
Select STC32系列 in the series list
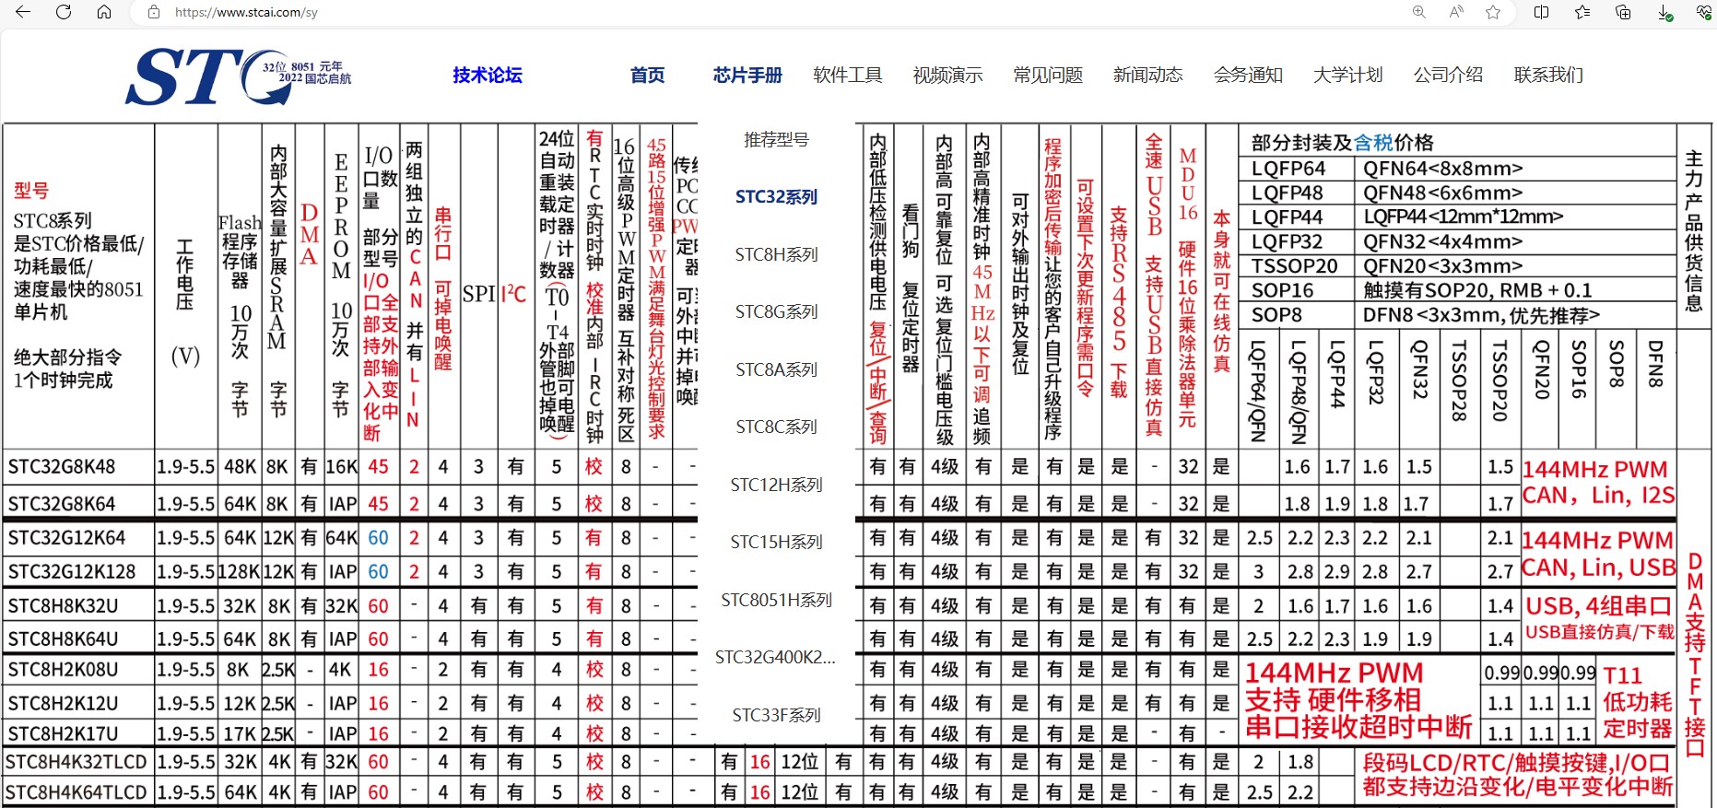point(776,197)
